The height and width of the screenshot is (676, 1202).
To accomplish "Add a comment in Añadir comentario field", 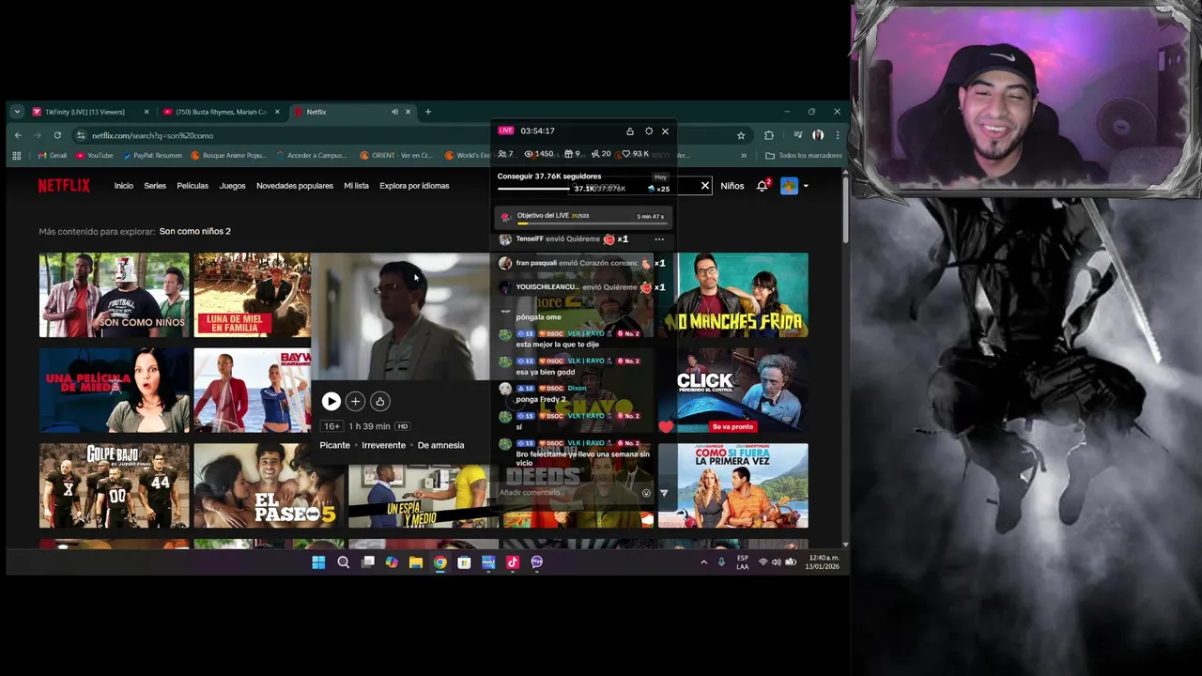I will 566,493.
